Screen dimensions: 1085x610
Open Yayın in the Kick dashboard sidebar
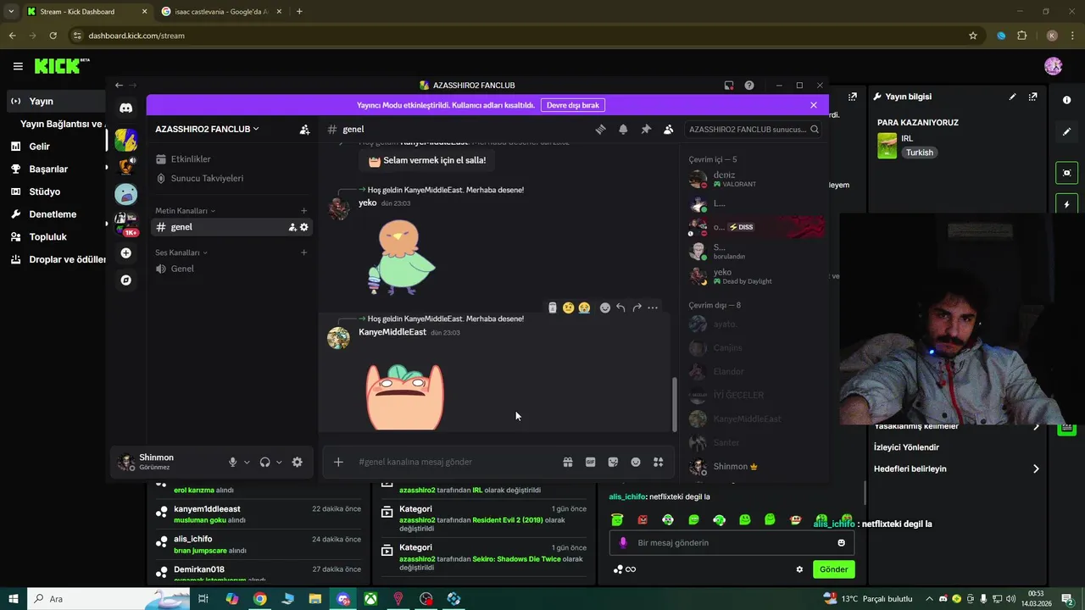(55, 101)
